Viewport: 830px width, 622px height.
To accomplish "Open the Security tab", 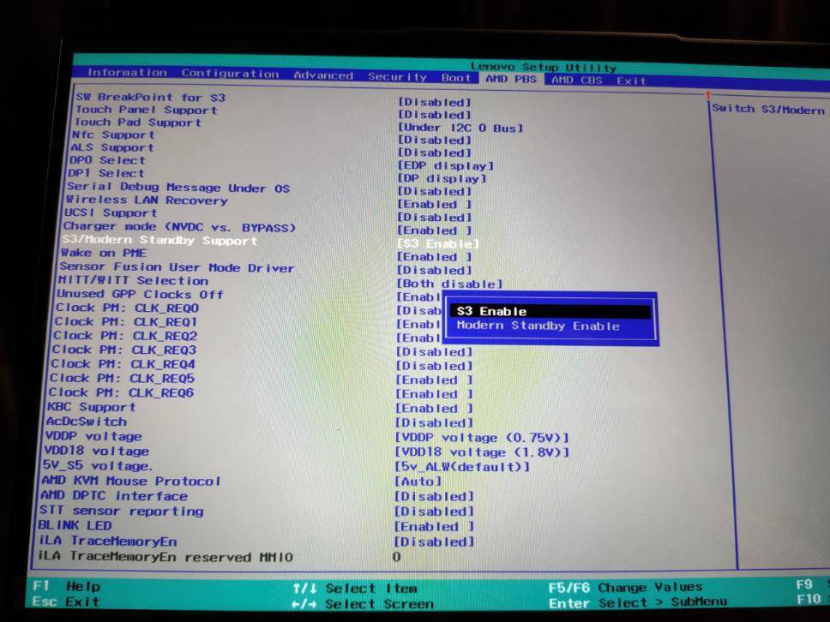I will pyautogui.click(x=398, y=77).
